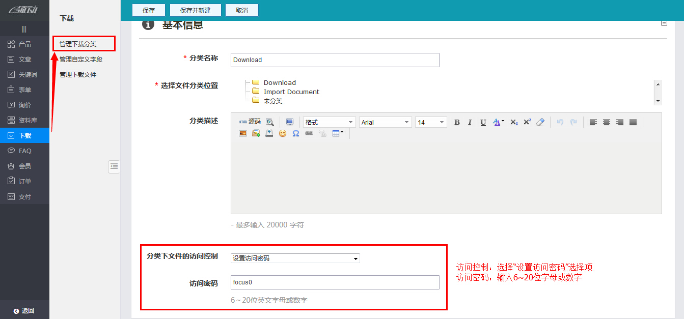The image size is (684, 319).
Task: Insert an emoji using the smiley icon
Action: point(283,133)
